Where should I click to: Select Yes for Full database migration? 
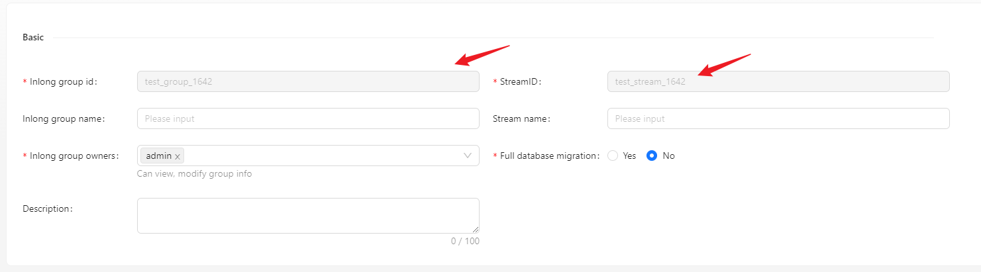coord(613,156)
